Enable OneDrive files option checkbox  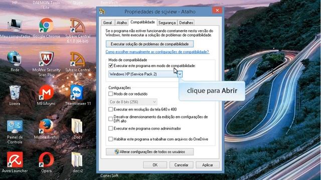110,139
